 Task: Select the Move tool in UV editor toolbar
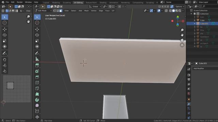pyautogui.click(x=4, y=29)
